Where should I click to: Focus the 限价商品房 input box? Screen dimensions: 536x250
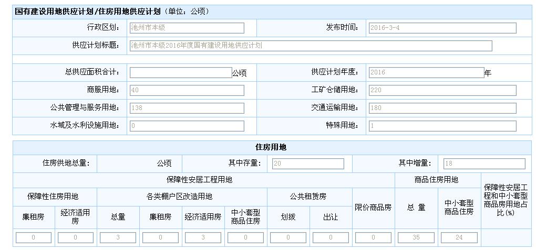[x=373, y=238]
